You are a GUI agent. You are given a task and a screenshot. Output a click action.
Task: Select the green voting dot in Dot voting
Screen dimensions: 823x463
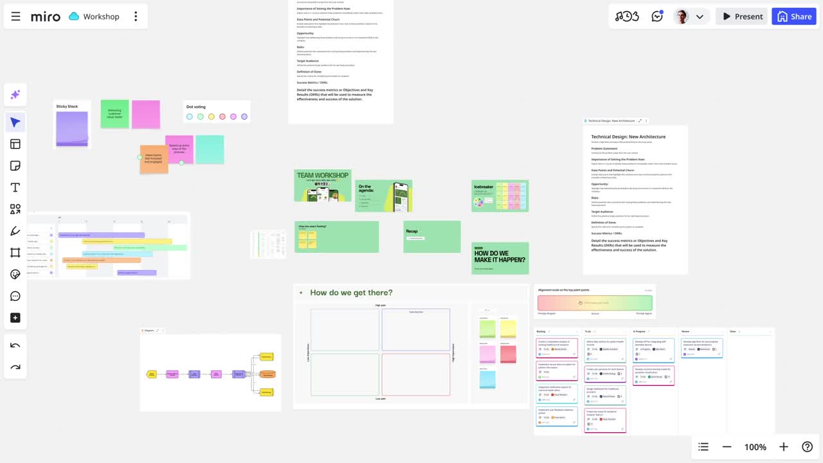tap(200, 116)
